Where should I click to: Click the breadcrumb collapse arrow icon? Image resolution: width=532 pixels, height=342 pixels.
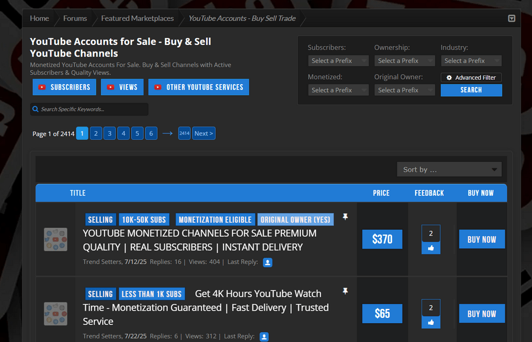coord(511,18)
